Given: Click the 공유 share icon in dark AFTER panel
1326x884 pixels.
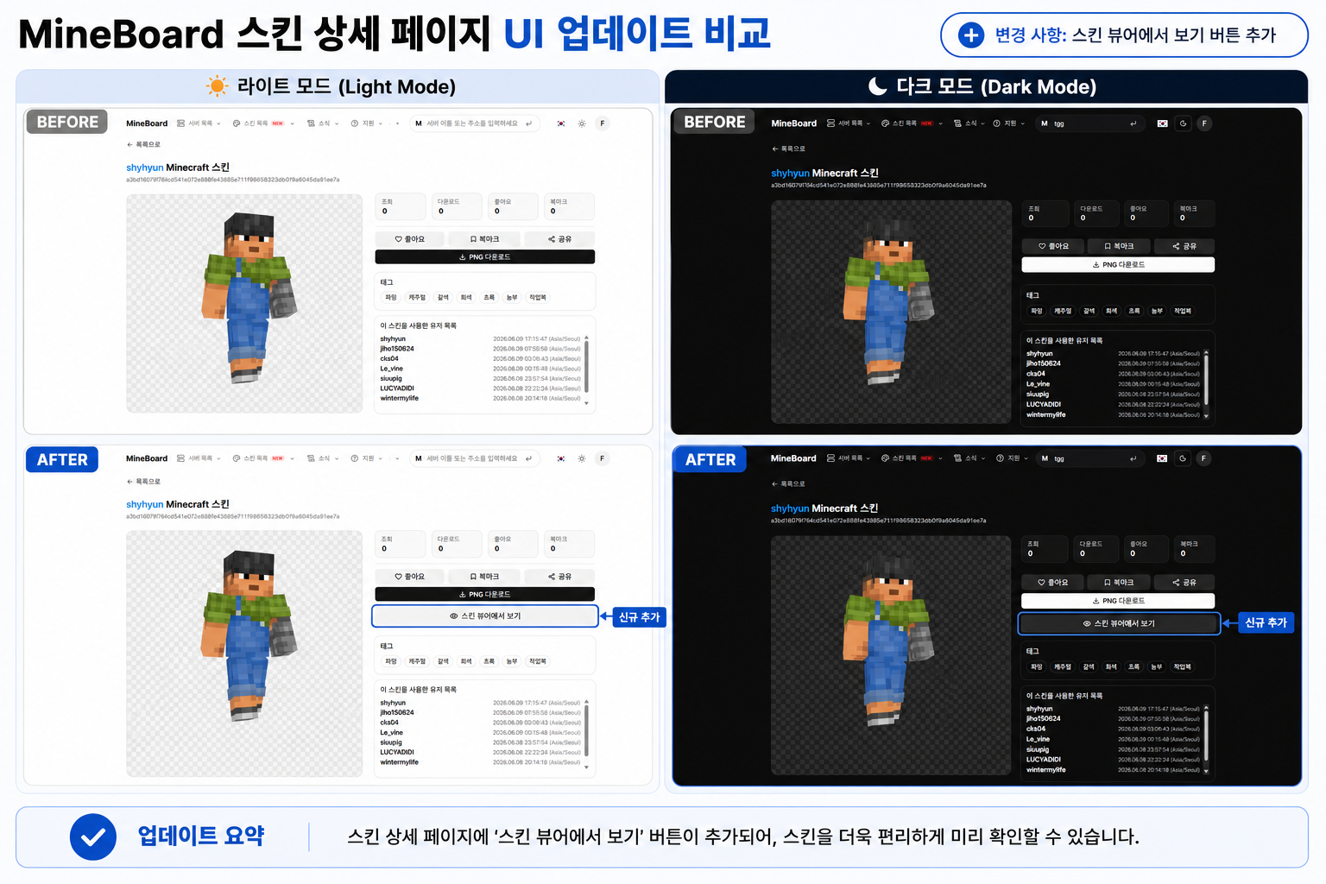Looking at the screenshot, I should [1176, 583].
